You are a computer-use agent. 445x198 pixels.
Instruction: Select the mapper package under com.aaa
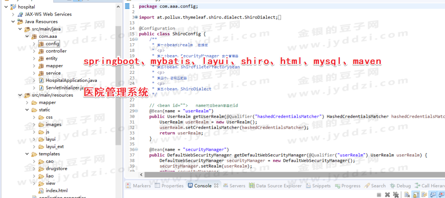pyautogui.click(x=51, y=66)
